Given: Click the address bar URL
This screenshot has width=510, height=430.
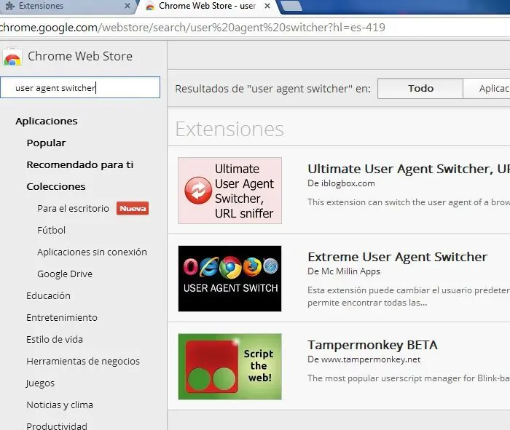Looking at the screenshot, I should 192,28.
